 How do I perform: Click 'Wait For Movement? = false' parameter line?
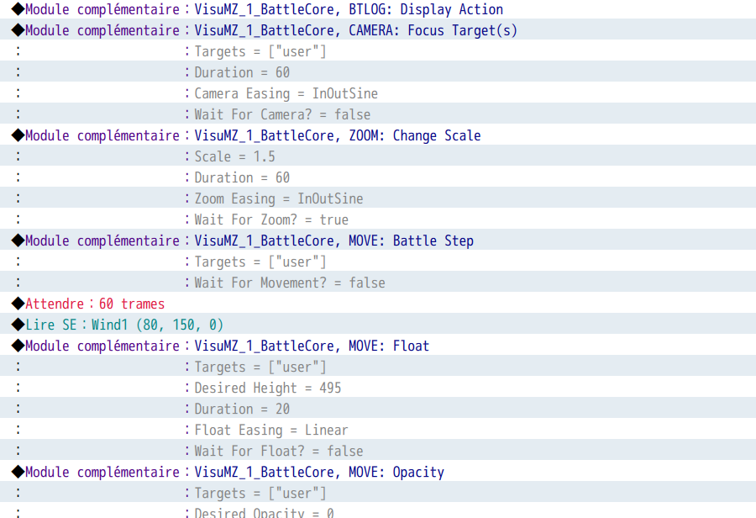pyautogui.click(x=290, y=283)
